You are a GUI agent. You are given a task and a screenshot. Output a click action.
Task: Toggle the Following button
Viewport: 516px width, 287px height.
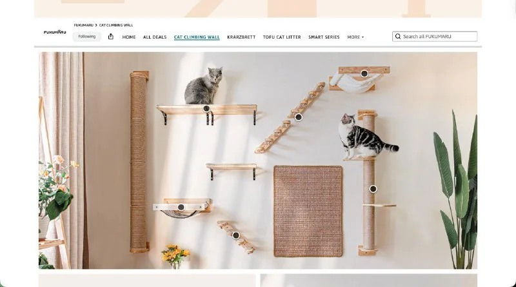point(87,37)
